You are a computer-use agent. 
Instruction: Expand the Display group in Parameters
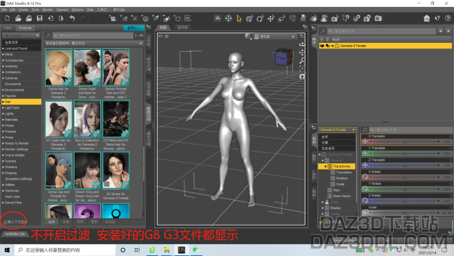[x=323, y=208]
